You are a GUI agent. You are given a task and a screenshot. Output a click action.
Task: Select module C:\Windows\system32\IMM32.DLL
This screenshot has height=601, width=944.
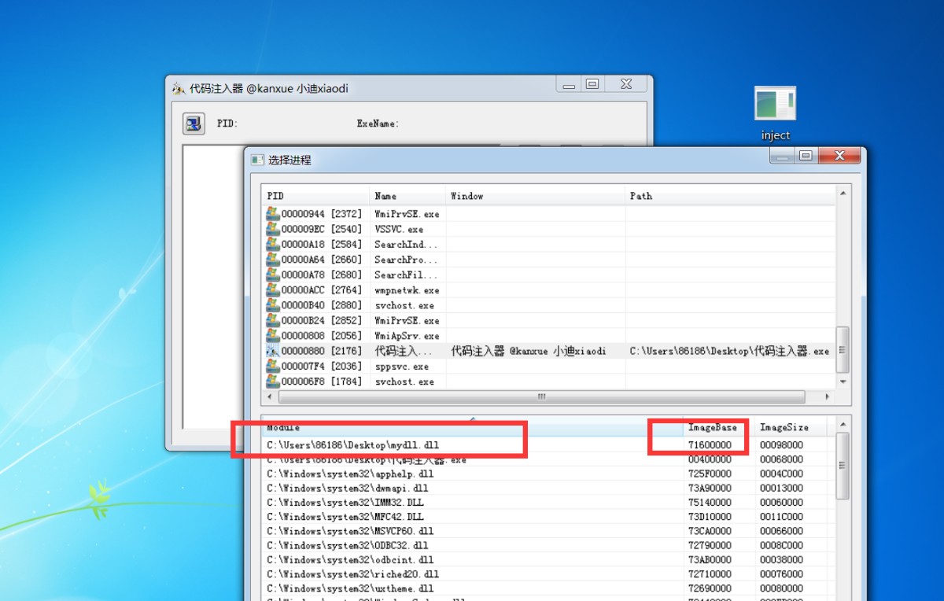[345, 503]
